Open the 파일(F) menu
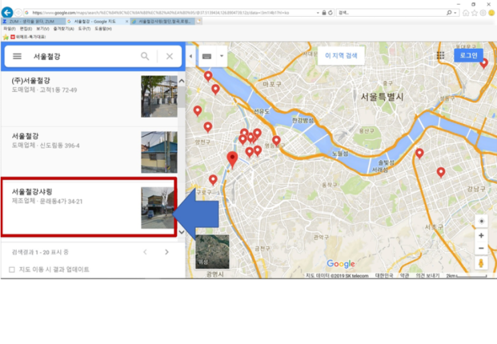 pos(9,29)
